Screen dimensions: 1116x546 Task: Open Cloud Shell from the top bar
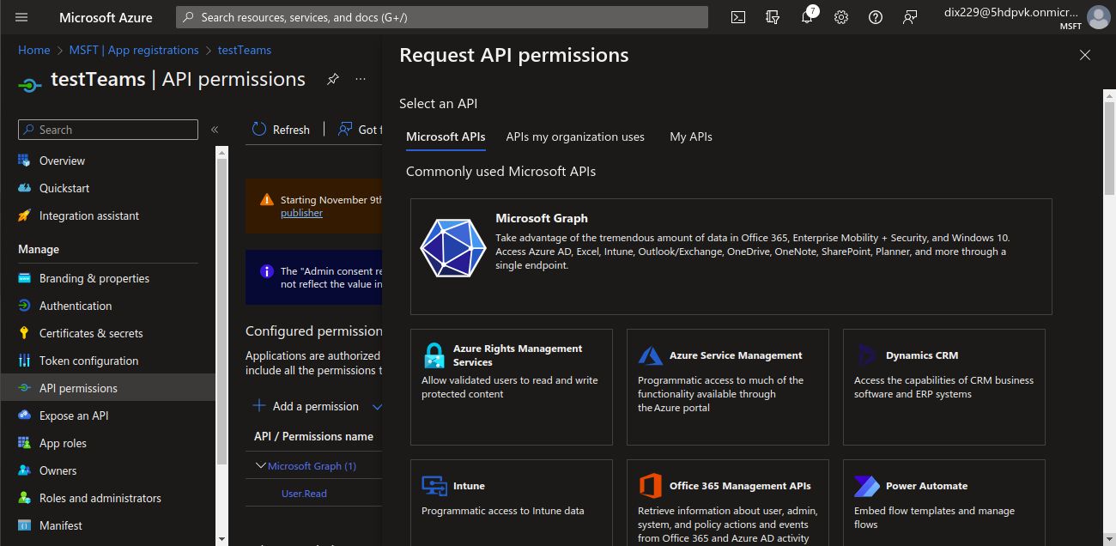pyautogui.click(x=738, y=17)
